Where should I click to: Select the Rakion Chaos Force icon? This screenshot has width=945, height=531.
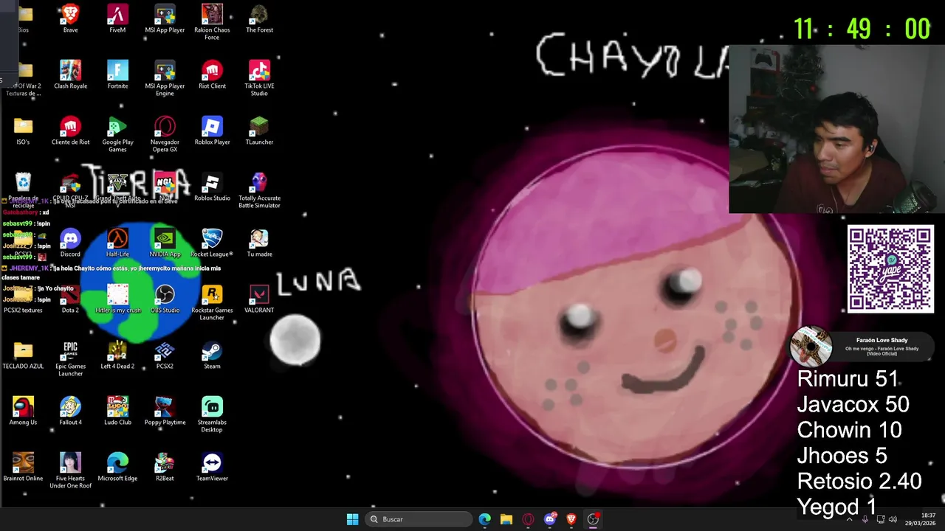[212, 22]
